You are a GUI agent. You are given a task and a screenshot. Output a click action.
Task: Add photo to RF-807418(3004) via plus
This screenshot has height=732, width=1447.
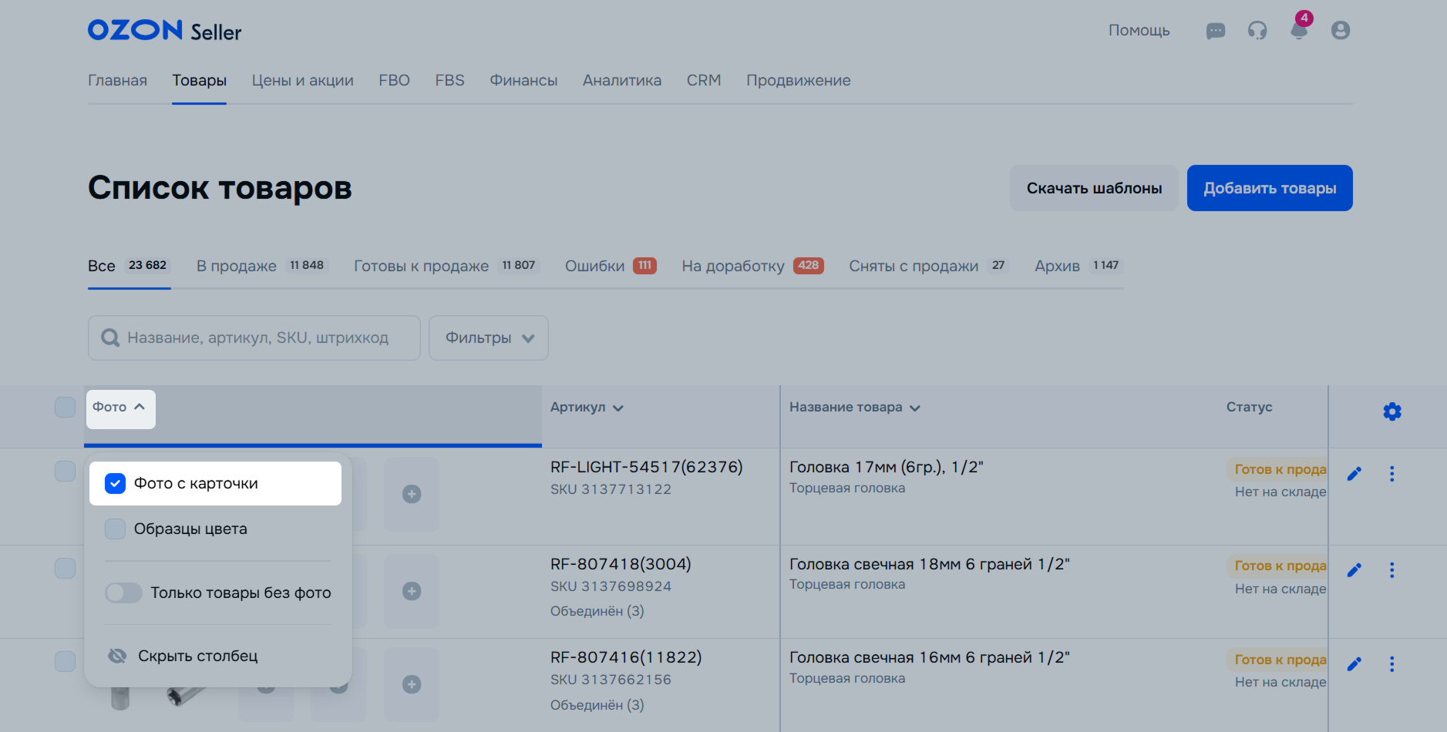(412, 591)
